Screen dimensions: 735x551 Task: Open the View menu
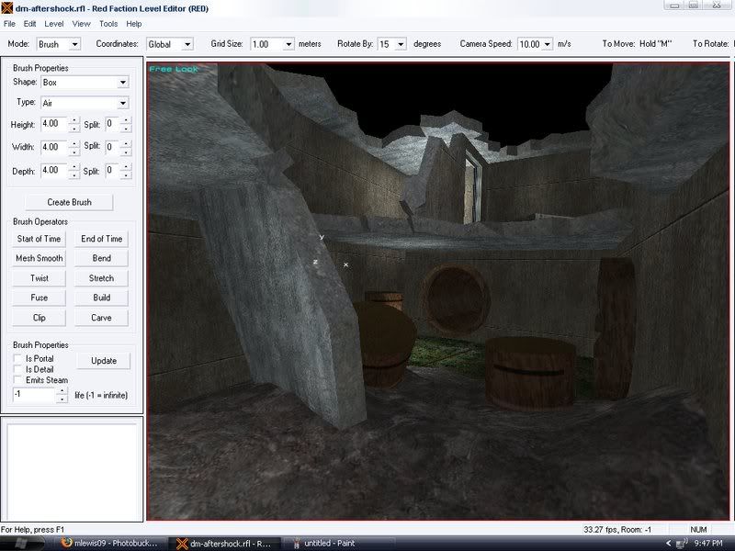tap(81, 24)
